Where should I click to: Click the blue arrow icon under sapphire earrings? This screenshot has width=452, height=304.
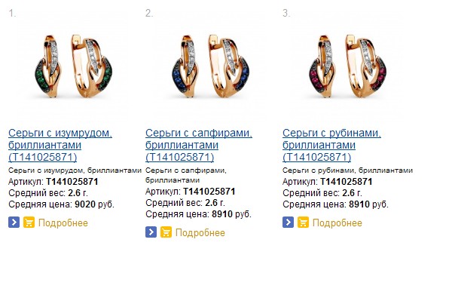pyautogui.click(x=151, y=232)
